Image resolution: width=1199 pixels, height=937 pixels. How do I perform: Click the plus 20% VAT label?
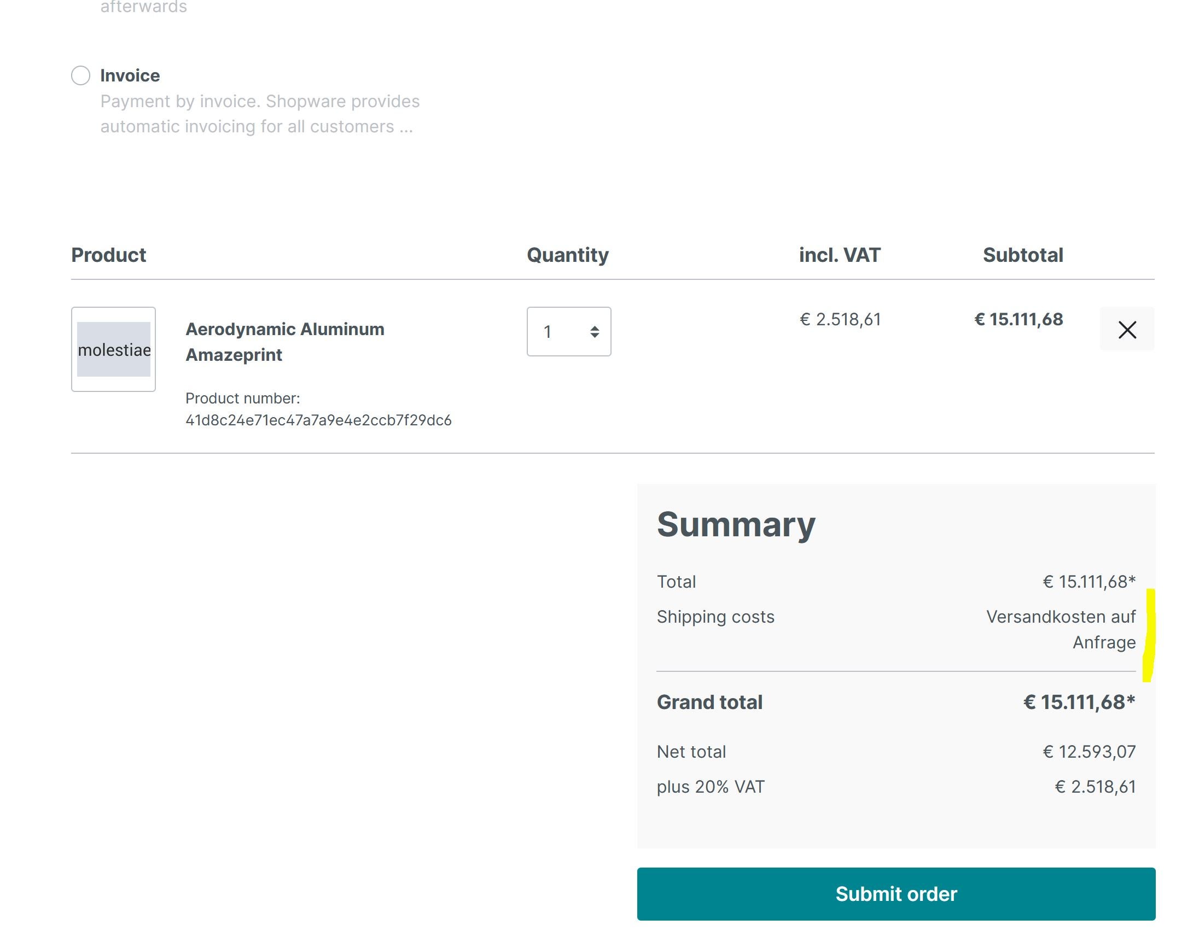[x=711, y=787]
